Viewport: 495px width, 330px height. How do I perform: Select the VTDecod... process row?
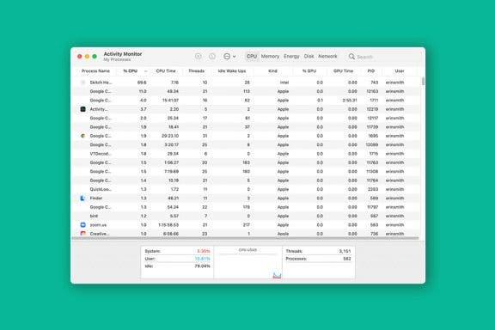coord(246,154)
